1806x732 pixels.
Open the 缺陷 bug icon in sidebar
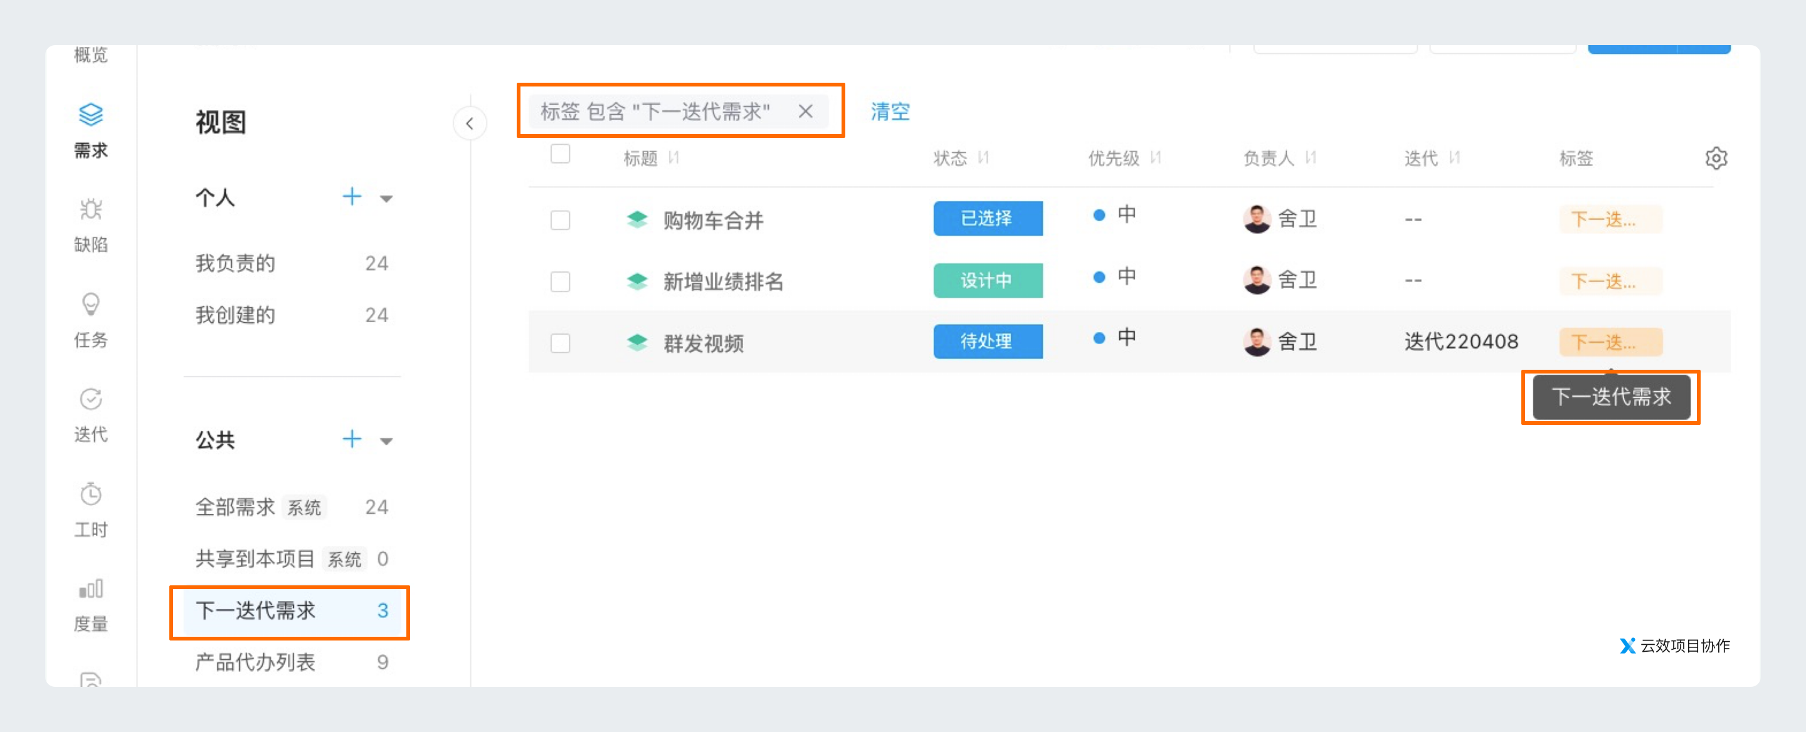point(90,209)
